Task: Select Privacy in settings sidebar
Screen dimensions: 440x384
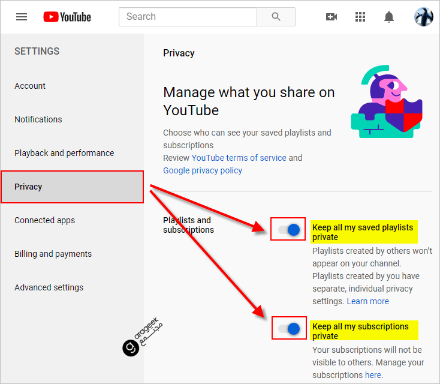Action: [x=72, y=187]
